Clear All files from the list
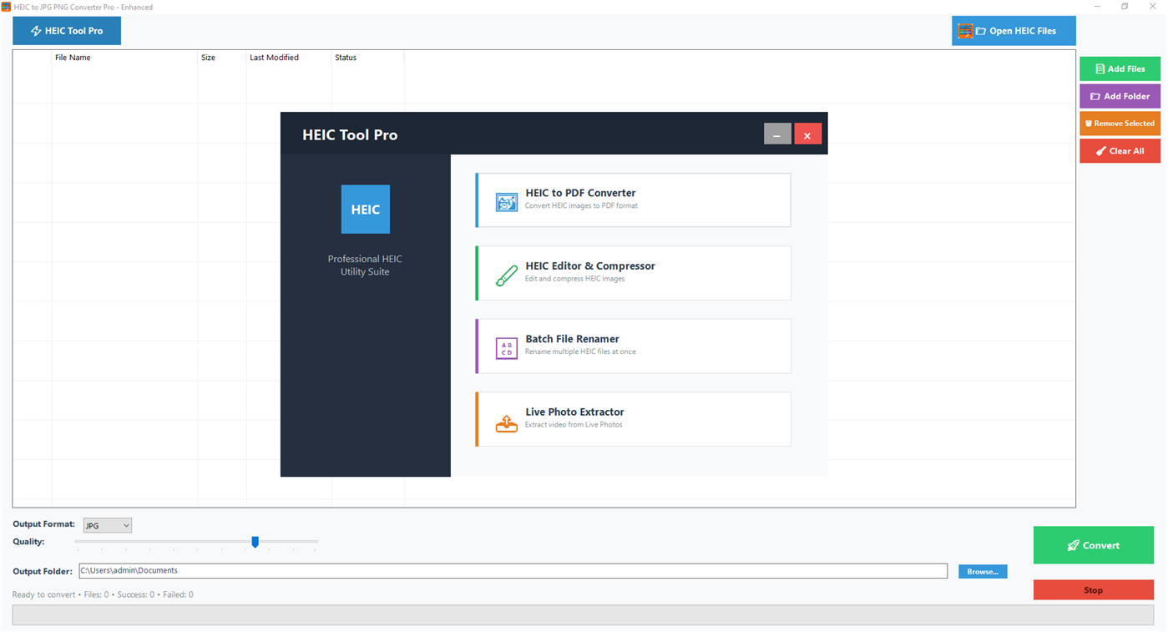 pos(1120,150)
